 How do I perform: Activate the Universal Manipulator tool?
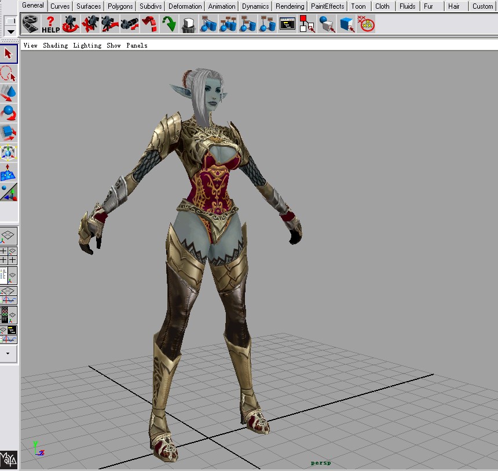coord(9,153)
